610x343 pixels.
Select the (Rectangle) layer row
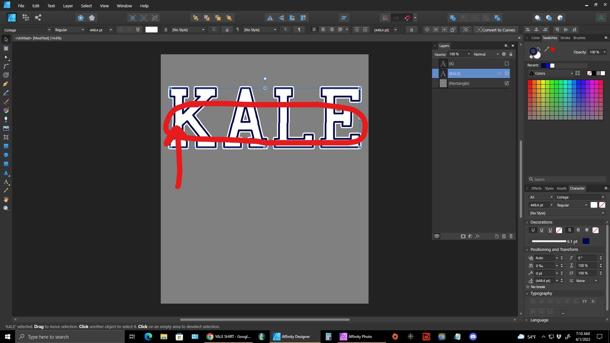click(x=471, y=83)
